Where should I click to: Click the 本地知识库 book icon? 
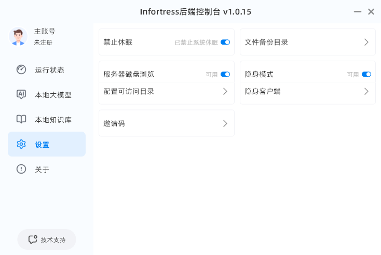(x=21, y=119)
